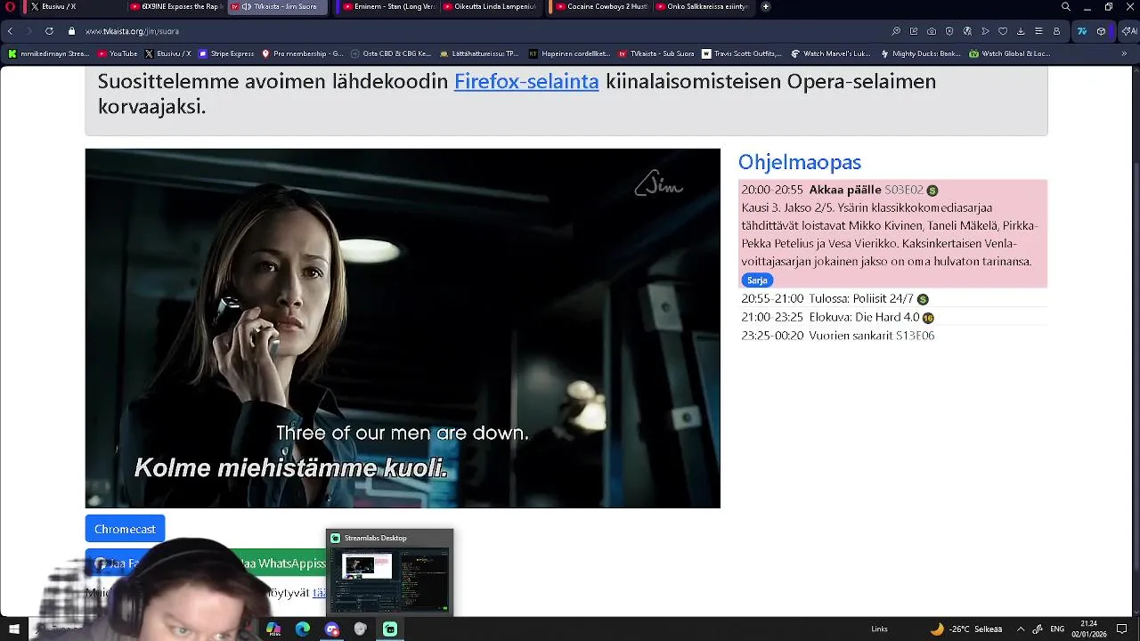Show more bookmarks chevron

(x=1124, y=53)
